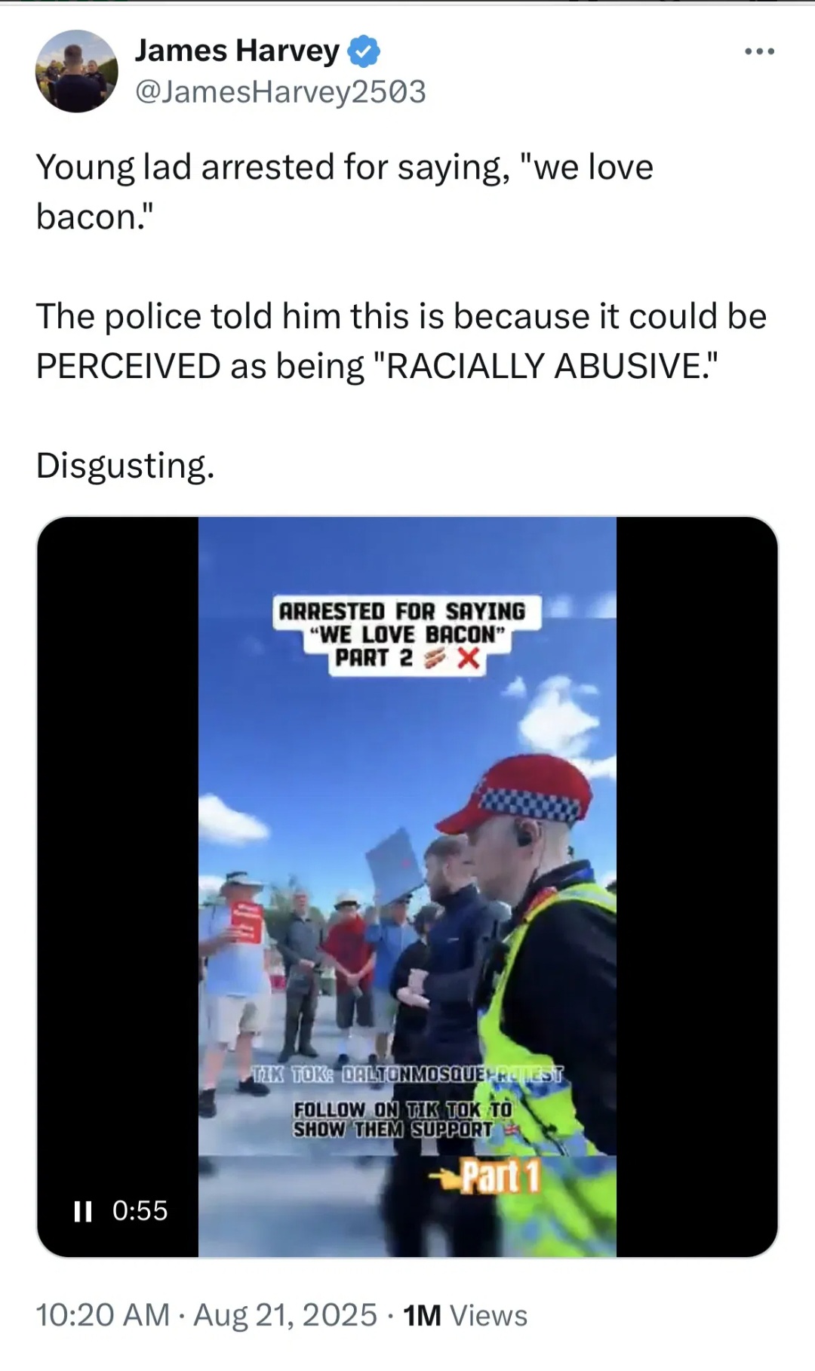815x1371 pixels.
Task: Click the red X emoji in video caption
Action: pos(468,658)
